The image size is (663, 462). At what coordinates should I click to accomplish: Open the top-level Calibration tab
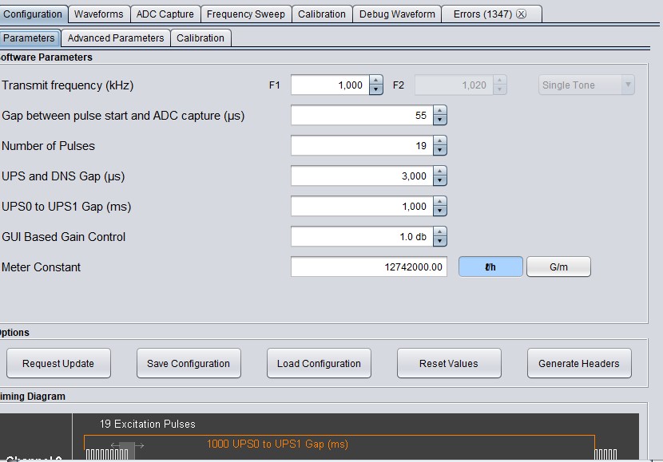pos(322,14)
